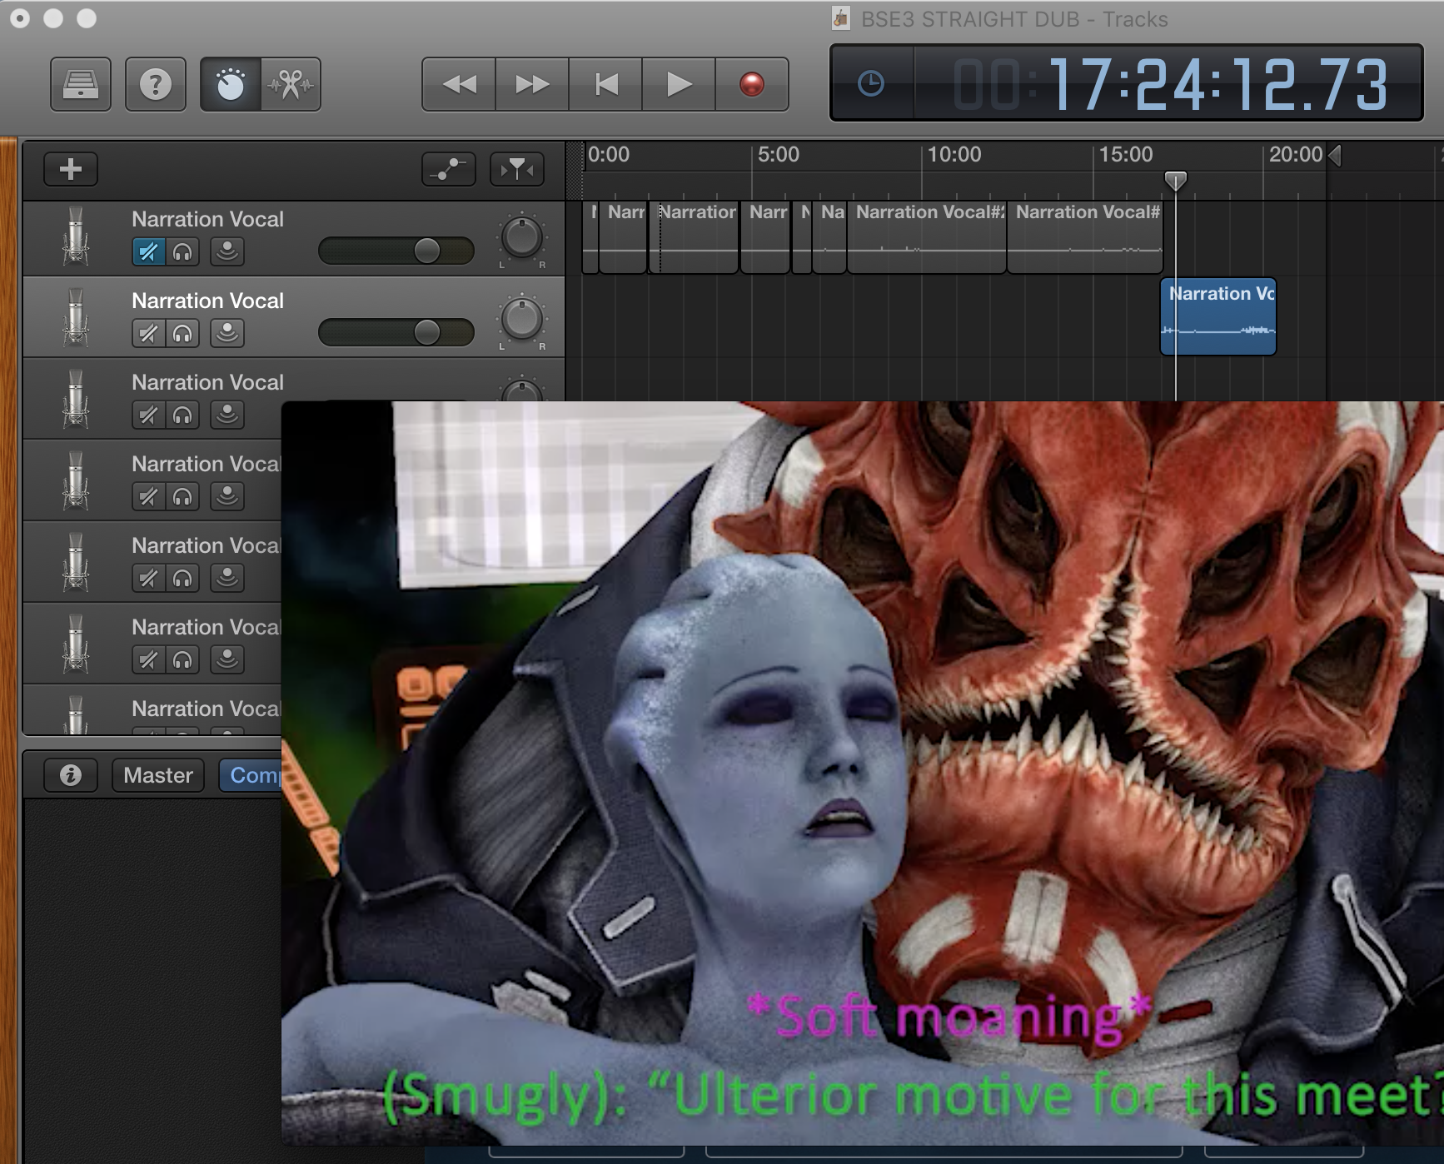Image resolution: width=1444 pixels, height=1164 pixels.
Task: Show track automation using the automation button
Action: pyautogui.click(x=449, y=169)
